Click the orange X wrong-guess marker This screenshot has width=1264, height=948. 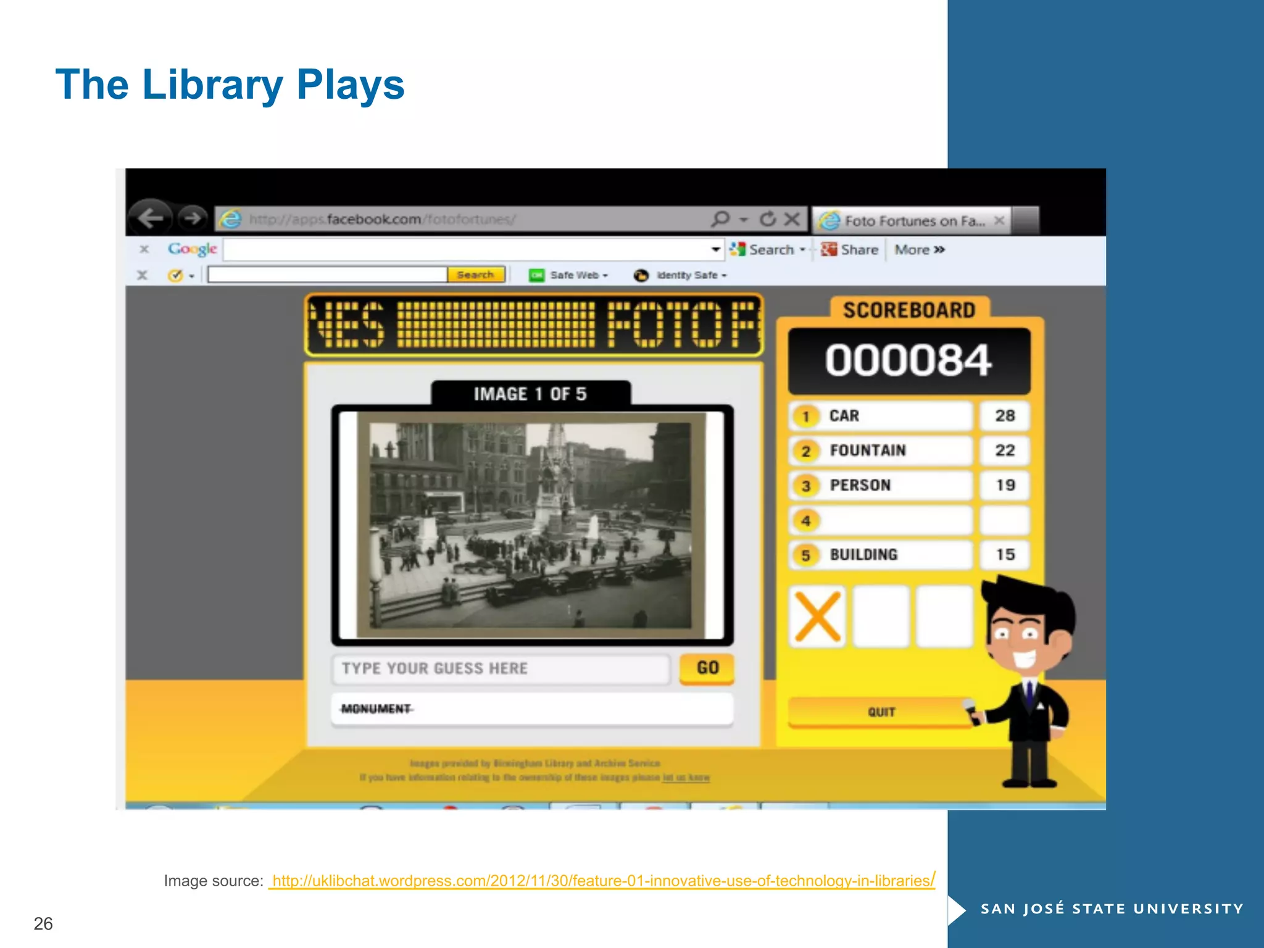click(x=818, y=617)
